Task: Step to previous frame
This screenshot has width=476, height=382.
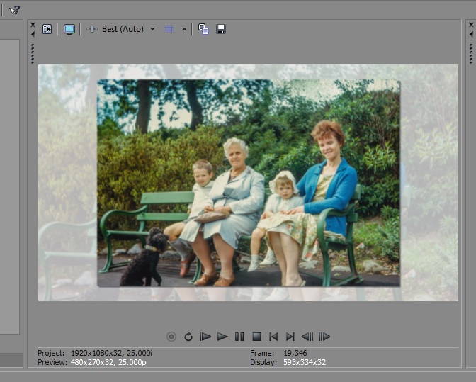Action: [307, 337]
